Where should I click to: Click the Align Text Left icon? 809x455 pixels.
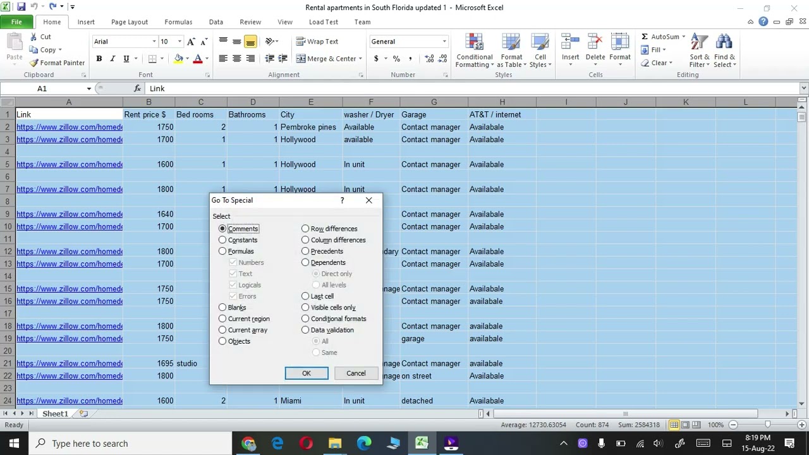[223, 59]
